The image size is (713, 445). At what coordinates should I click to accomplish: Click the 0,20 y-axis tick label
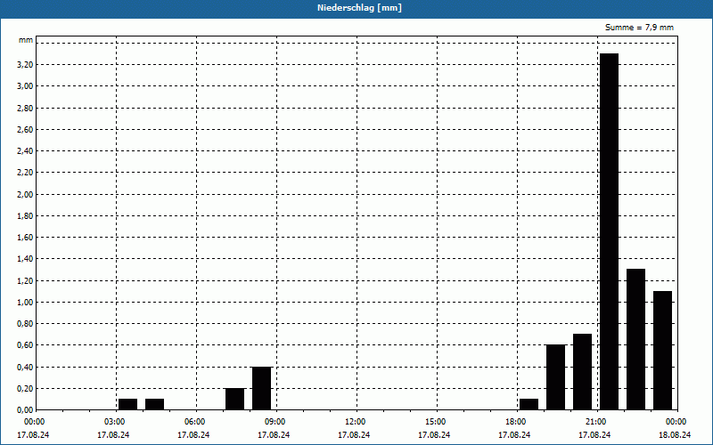[25, 389]
